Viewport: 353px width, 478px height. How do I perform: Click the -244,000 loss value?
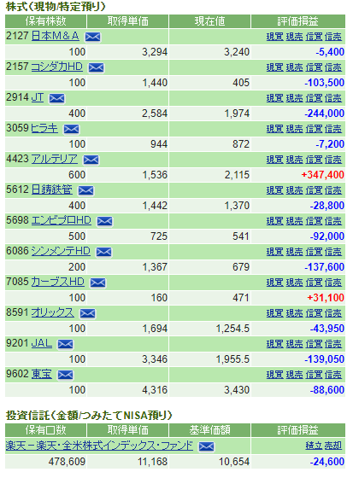(324, 114)
